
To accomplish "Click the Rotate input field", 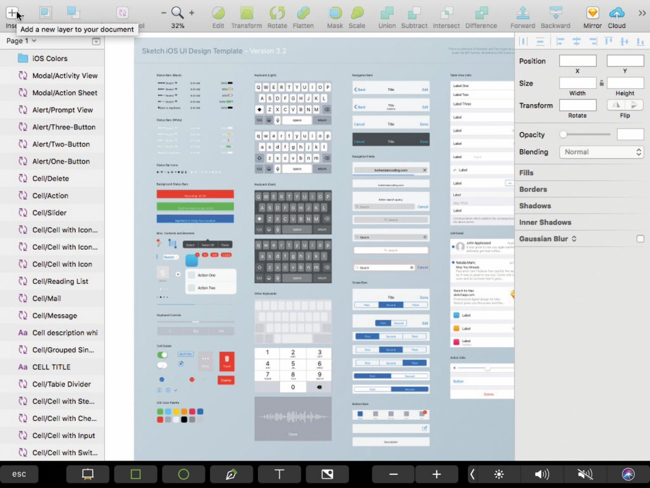I will click(577, 105).
